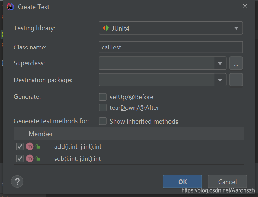Click the Class name text field
The height and width of the screenshot is (197, 258).
point(171,47)
